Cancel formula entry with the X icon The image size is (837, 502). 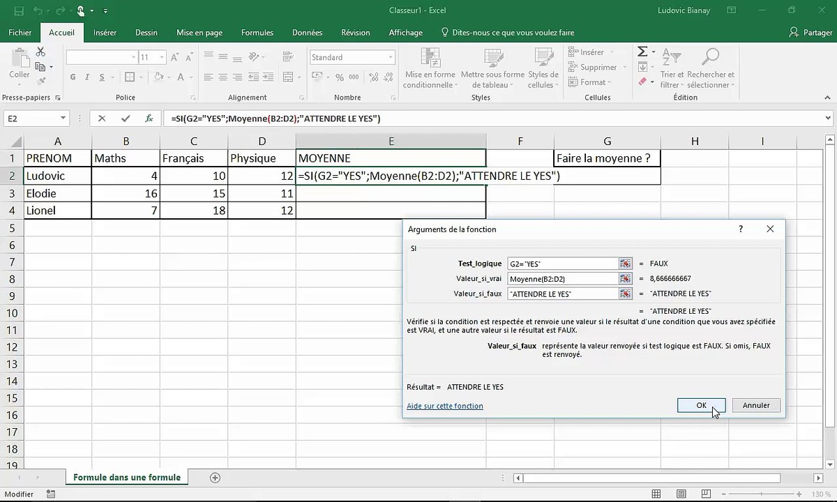click(102, 119)
